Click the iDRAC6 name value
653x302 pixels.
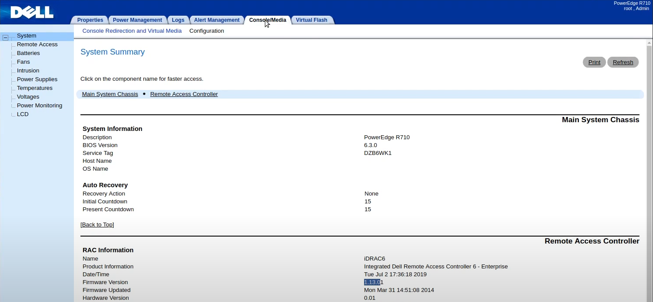tap(375, 259)
